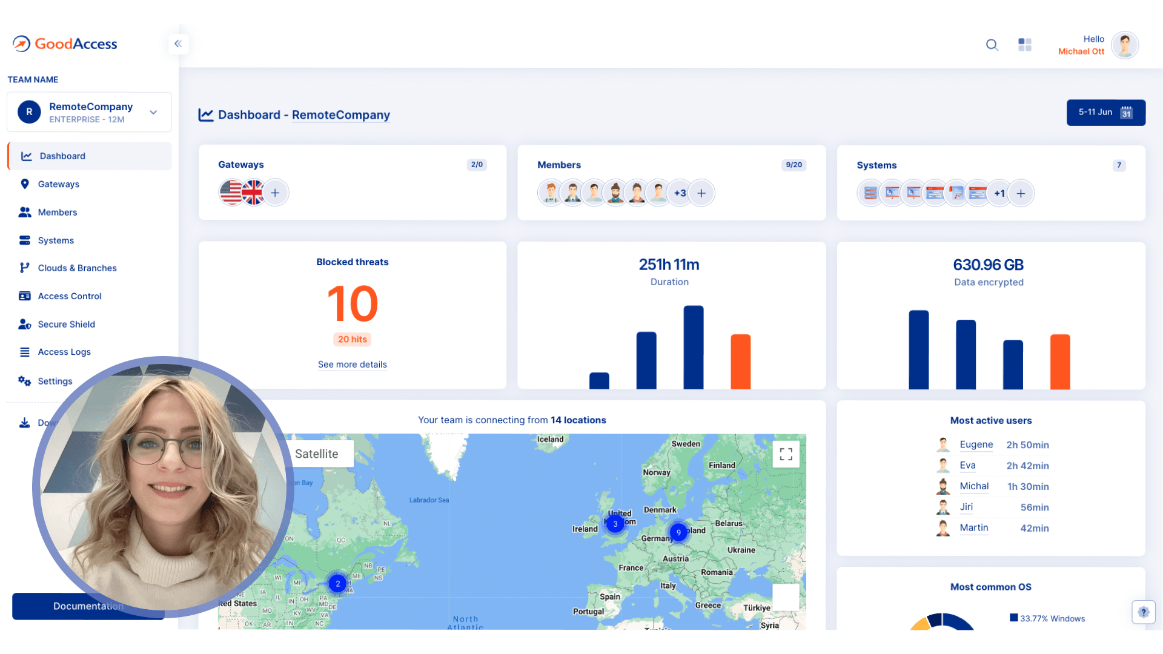This screenshot has height=654, width=1163.
Task: Open See more details under Blocked threats
Action: click(352, 364)
